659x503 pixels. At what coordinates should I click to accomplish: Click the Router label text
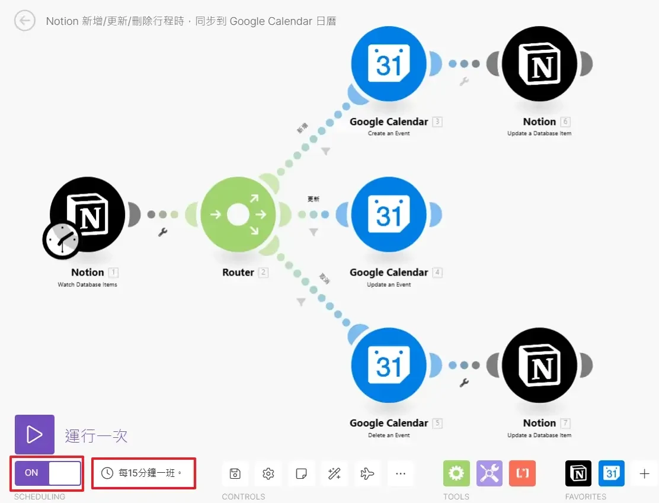238,273
